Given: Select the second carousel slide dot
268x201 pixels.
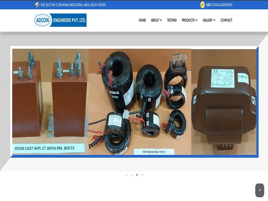Looking at the screenshot, I should click(x=132, y=175).
